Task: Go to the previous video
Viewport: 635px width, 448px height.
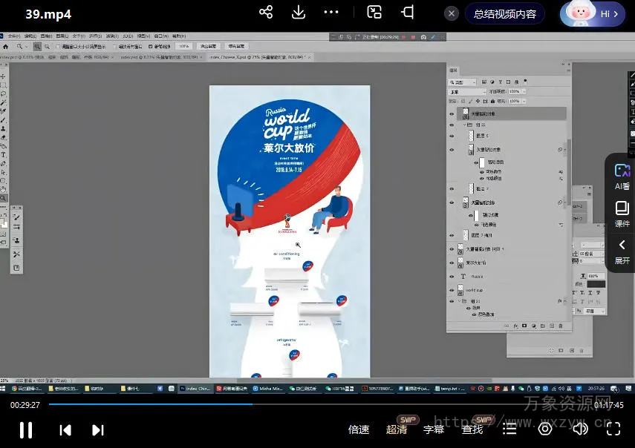Action: [x=65, y=429]
